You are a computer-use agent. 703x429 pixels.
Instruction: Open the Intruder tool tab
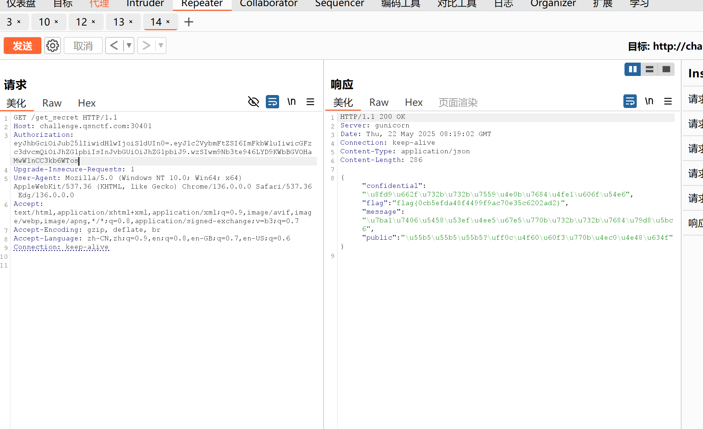(x=145, y=4)
